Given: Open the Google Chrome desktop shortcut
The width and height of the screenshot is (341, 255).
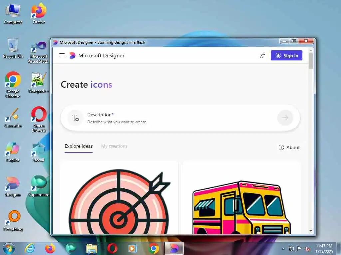Looking at the screenshot, I should (x=13, y=85).
